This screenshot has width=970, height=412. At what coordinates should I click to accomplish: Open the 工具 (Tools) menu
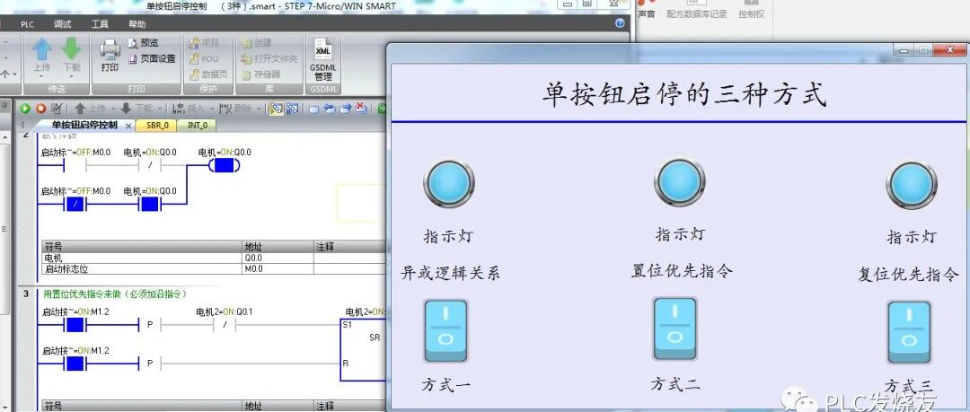(x=100, y=24)
